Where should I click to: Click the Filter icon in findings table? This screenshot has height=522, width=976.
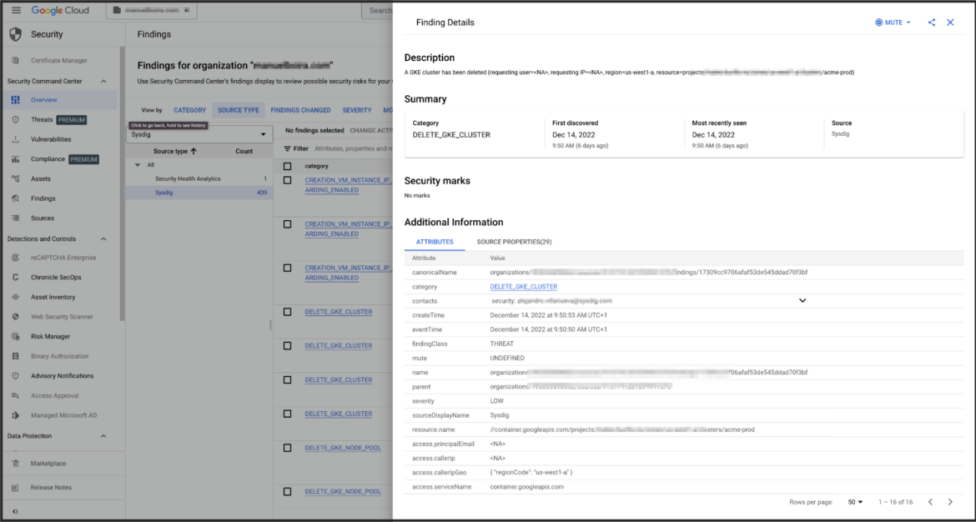coord(288,149)
